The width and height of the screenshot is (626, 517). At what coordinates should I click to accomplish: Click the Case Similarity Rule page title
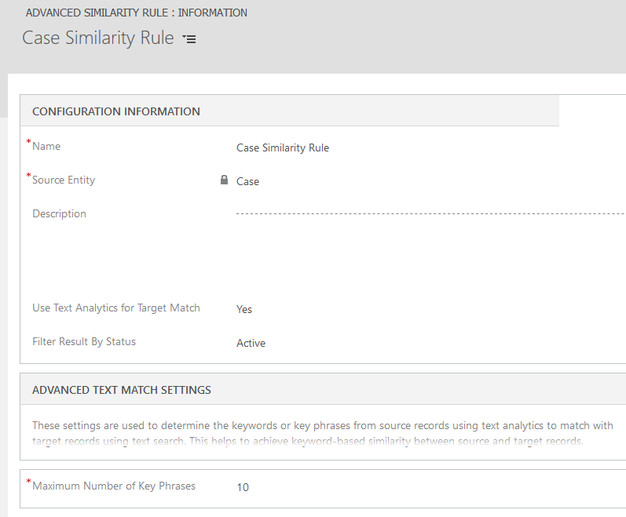coord(98,38)
